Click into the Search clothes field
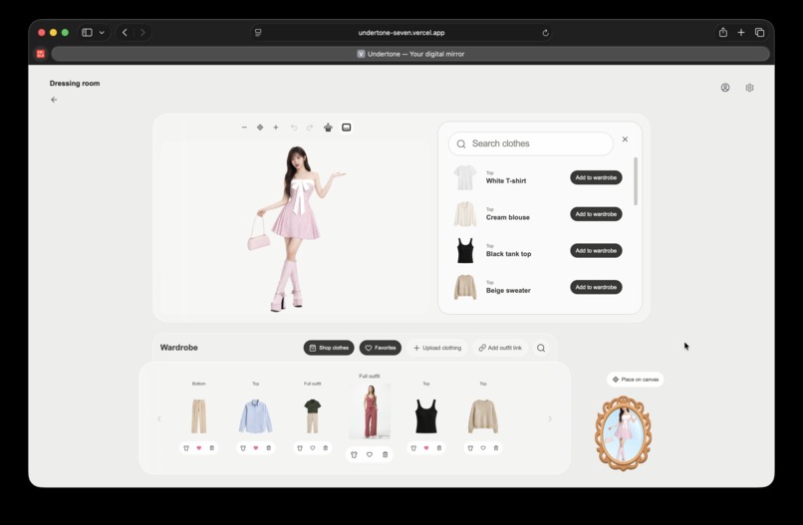803x525 pixels. coord(531,143)
